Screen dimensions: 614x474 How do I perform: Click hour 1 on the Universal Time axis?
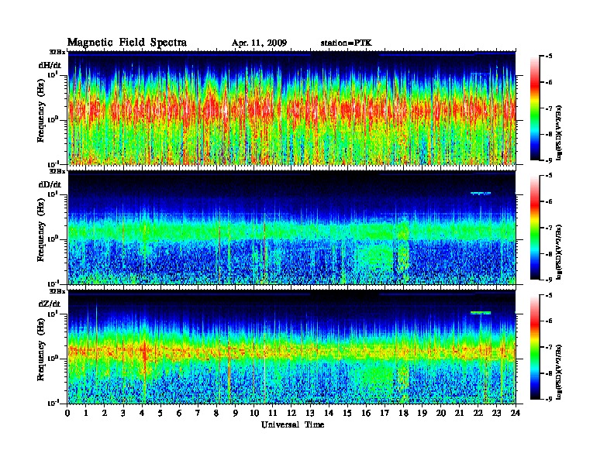click(86, 414)
